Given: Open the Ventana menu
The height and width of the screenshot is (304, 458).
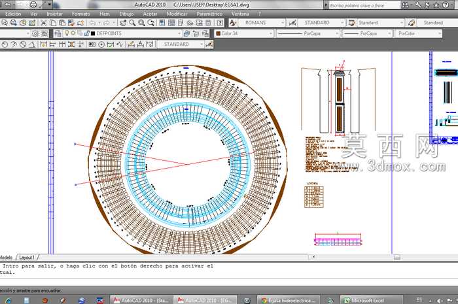Looking at the screenshot, I should click(x=240, y=14).
